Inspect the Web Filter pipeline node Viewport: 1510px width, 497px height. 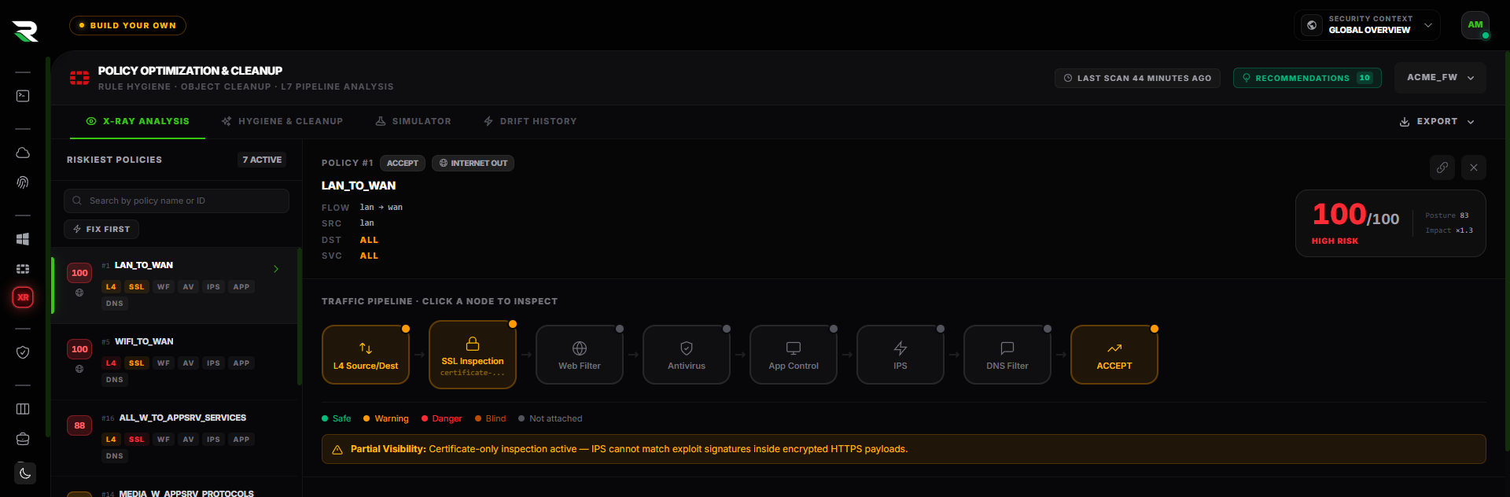pyautogui.click(x=580, y=355)
